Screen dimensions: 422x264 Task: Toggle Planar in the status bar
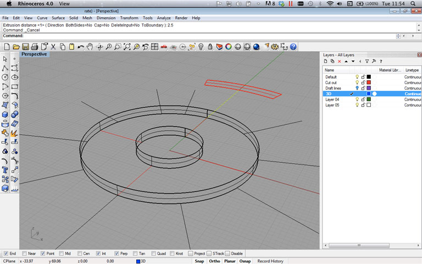[x=230, y=261]
